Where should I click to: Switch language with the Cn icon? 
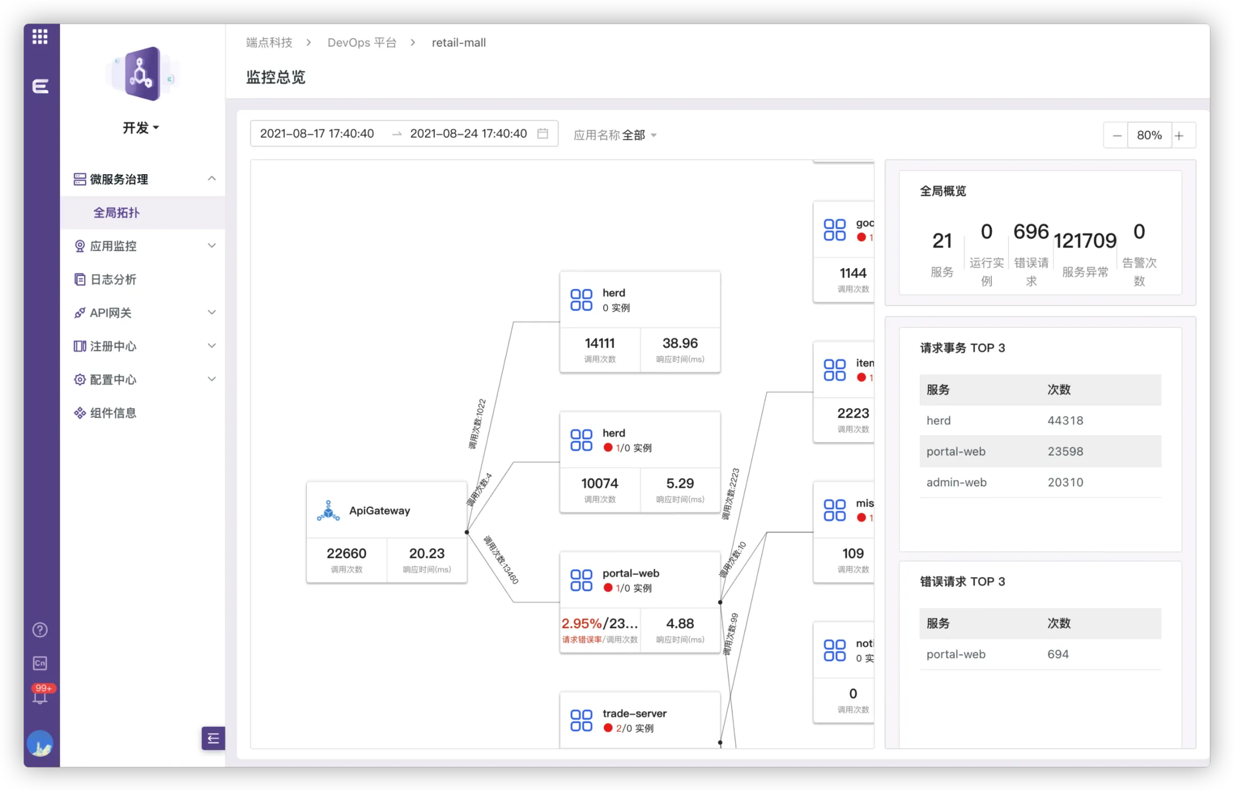point(40,663)
